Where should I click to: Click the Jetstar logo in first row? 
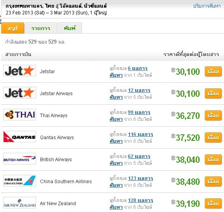pos(20,70)
